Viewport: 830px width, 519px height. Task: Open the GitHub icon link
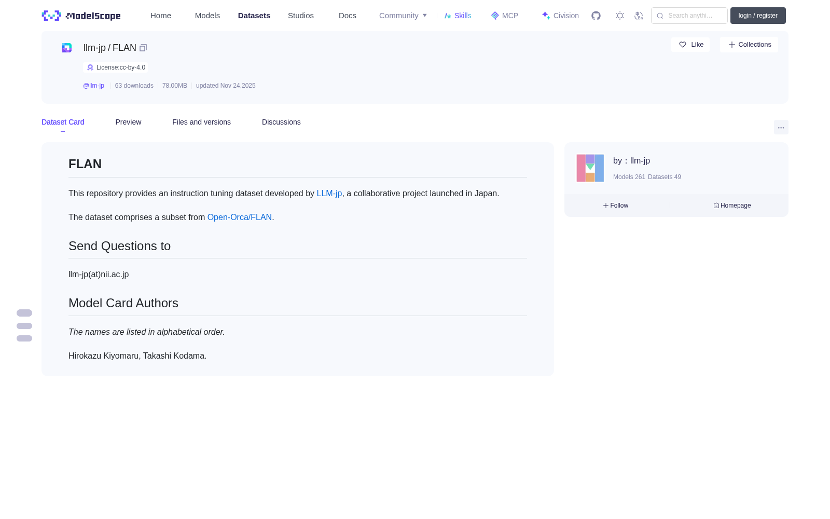(596, 16)
